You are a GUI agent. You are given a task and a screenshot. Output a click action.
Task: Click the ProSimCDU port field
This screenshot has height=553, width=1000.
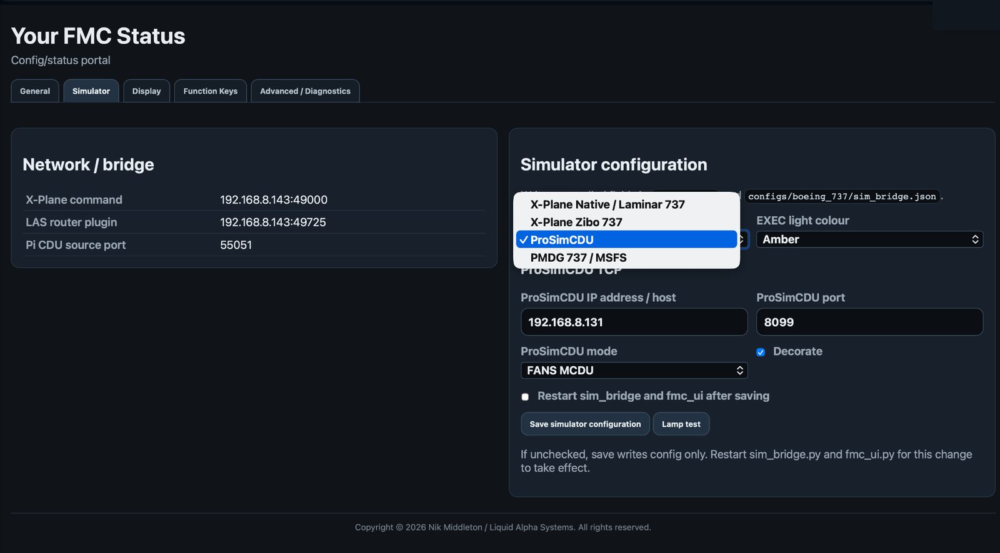pyautogui.click(x=869, y=322)
